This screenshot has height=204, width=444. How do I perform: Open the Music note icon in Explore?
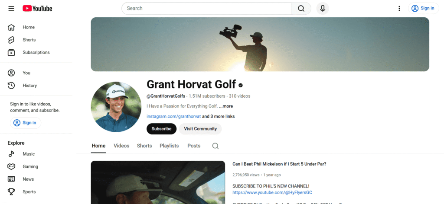[x=11, y=154]
